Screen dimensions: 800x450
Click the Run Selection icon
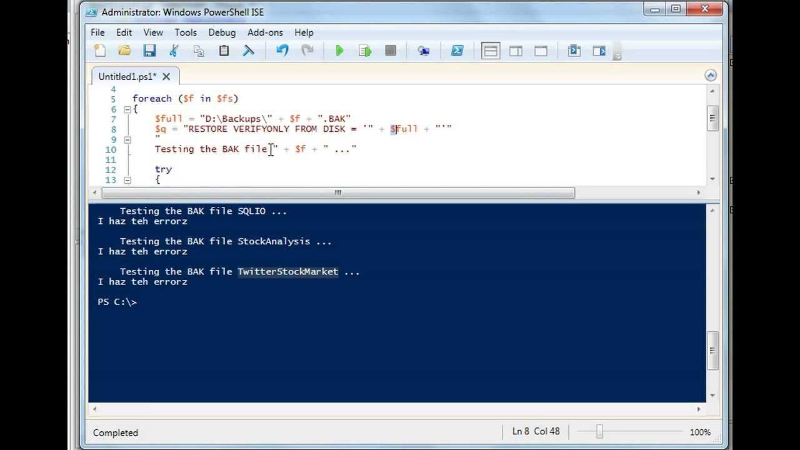(x=365, y=51)
